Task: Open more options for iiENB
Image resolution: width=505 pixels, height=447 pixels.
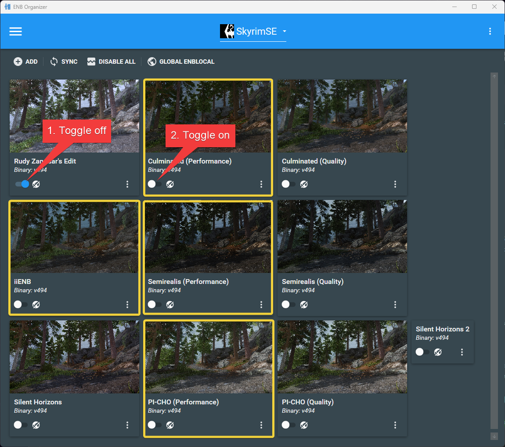Action: pos(127,305)
